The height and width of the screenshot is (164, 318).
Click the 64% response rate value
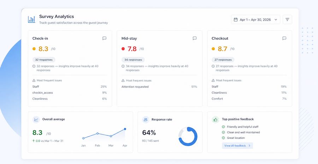(x=149, y=133)
